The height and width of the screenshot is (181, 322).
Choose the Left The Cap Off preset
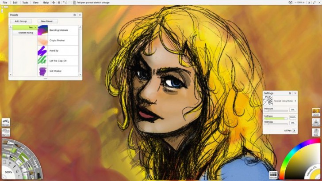pyautogui.click(x=58, y=61)
